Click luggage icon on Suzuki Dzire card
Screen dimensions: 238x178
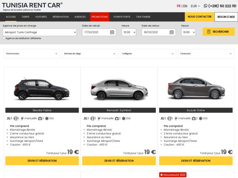coord(194,118)
